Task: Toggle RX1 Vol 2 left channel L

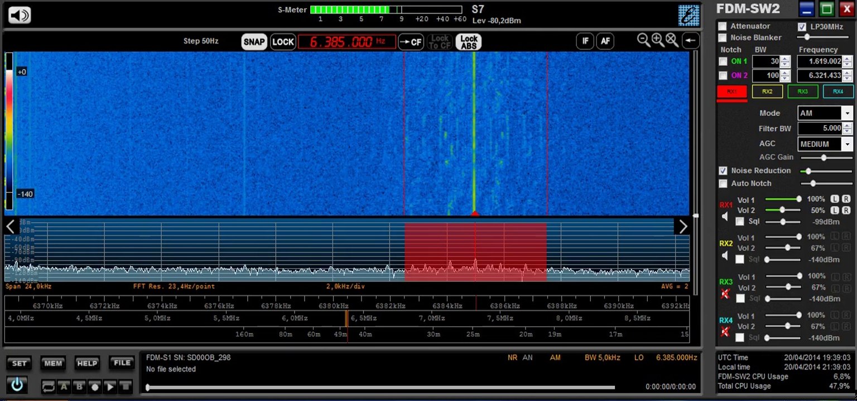Action: tap(835, 210)
